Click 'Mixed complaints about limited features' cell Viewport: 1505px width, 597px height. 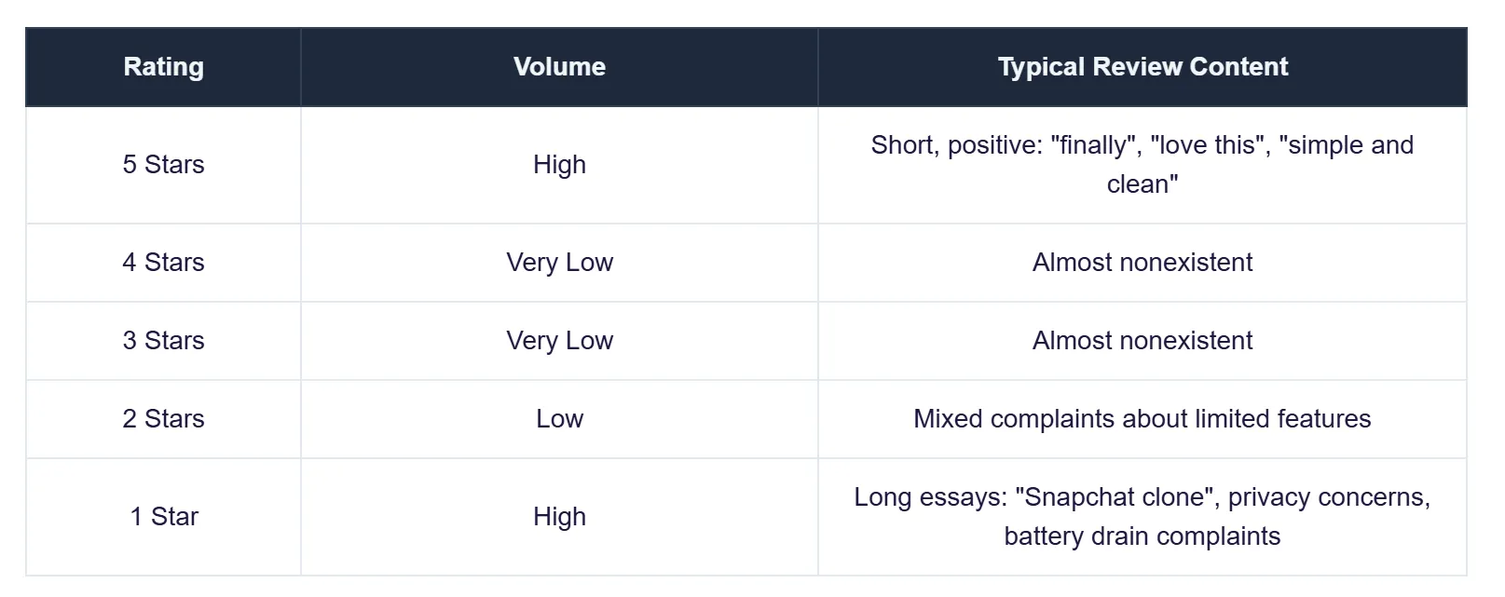(1142, 419)
